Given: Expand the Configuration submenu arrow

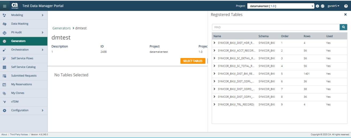Looking at the screenshot, I should (43, 110).
